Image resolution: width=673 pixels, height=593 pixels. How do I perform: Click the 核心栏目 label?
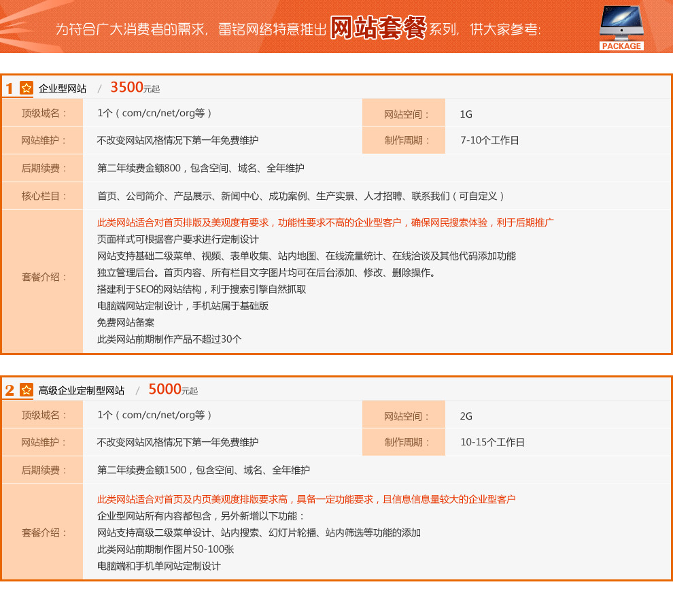[x=44, y=197]
